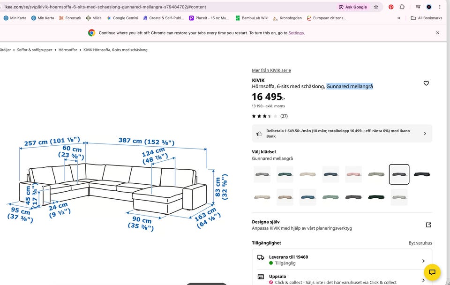
Task: Open the BambuLab Wiki bookmark
Action: click(x=252, y=18)
